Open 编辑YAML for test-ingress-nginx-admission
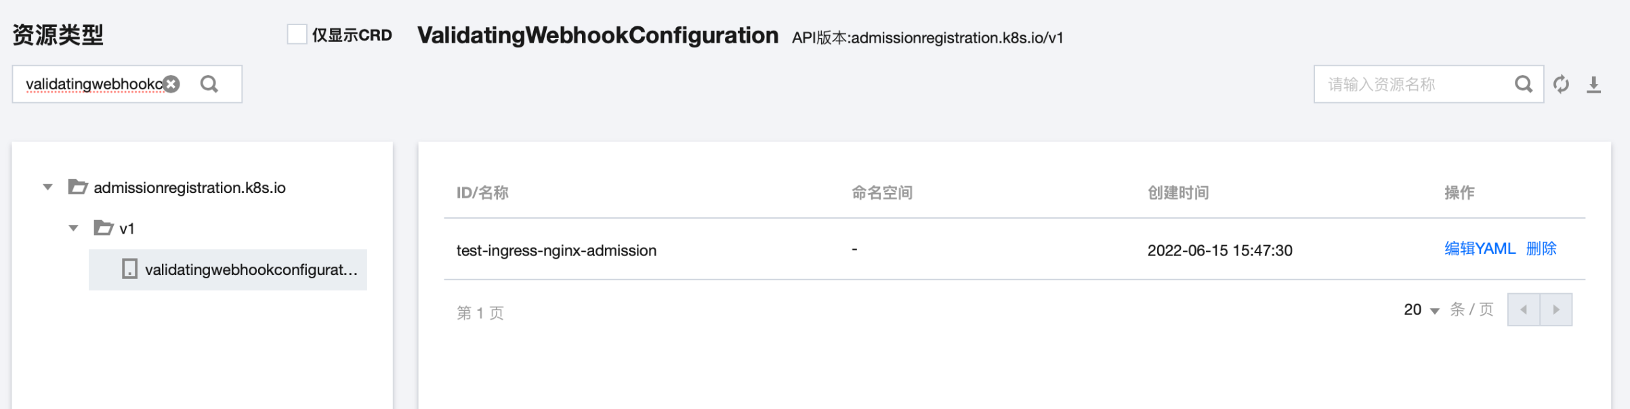The image size is (1630, 409). pyautogui.click(x=1480, y=249)
